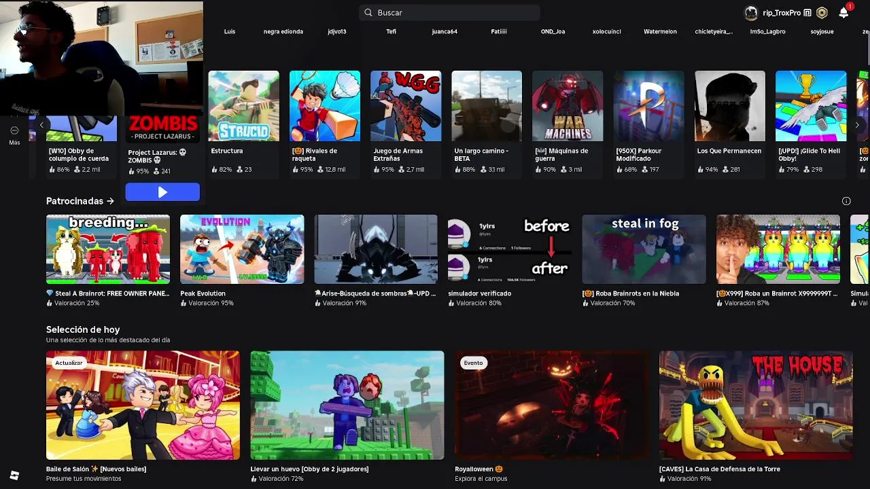
Task: Open the Más menu in the sidebar
Action: click(14, 135)
